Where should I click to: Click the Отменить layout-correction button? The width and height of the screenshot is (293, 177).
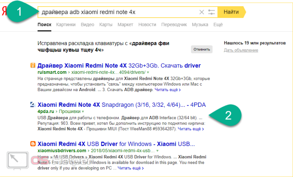pos(202,49)
